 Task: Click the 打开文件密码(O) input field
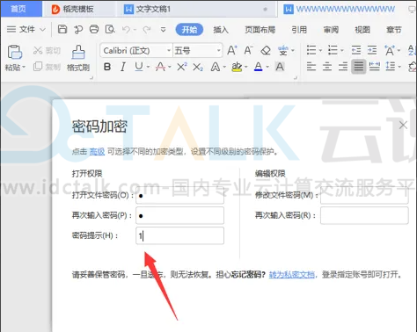179,195
